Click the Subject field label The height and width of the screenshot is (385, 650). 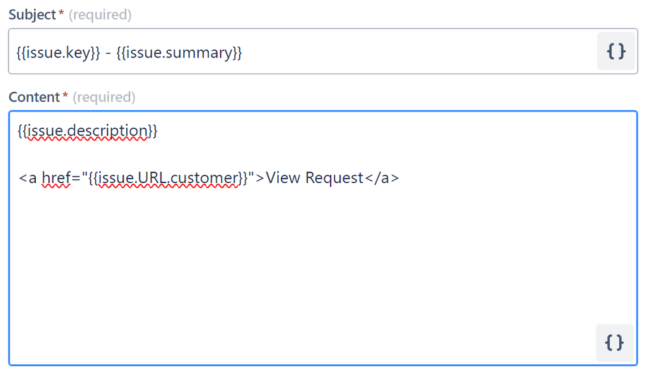(33, 15)
